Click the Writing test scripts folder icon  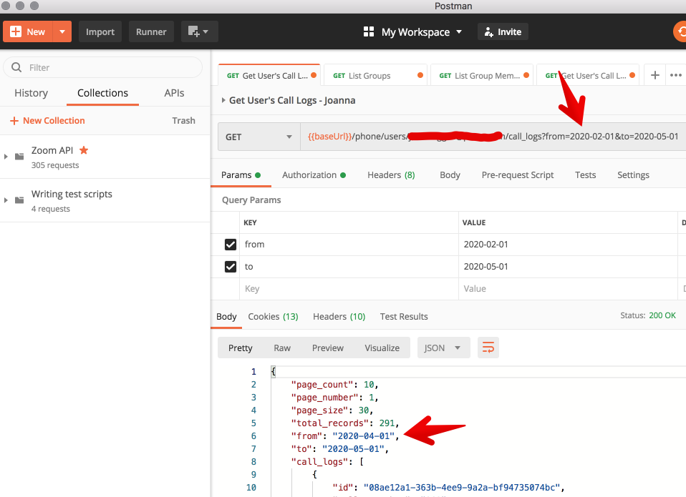pos(19,200)
